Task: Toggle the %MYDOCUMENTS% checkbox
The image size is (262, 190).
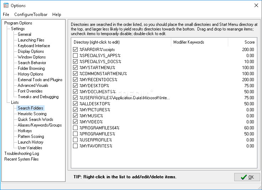Action: pos(75,92)
